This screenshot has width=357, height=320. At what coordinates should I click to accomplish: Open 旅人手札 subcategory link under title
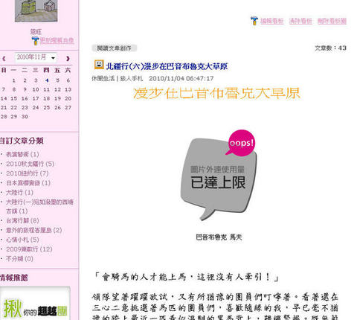(132, 79)
